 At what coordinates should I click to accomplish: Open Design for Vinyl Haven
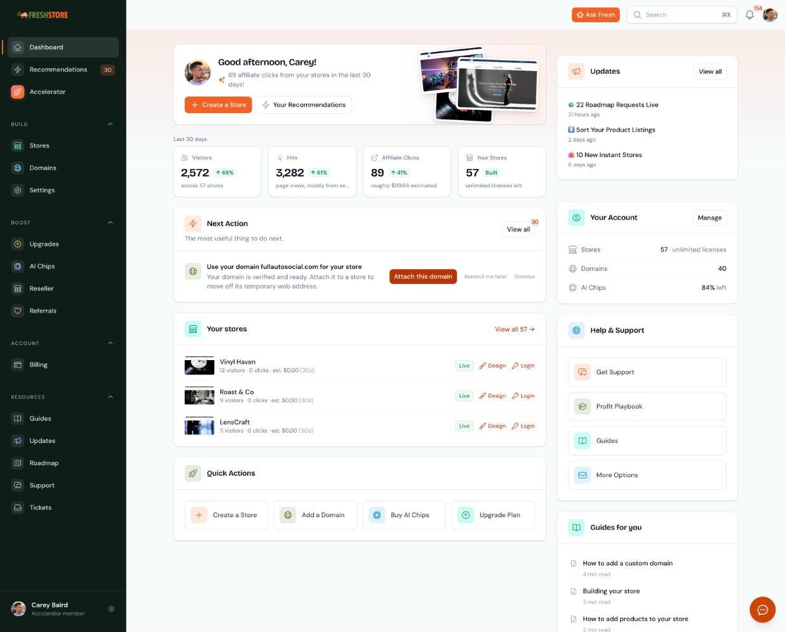click(x=493, y=365)
